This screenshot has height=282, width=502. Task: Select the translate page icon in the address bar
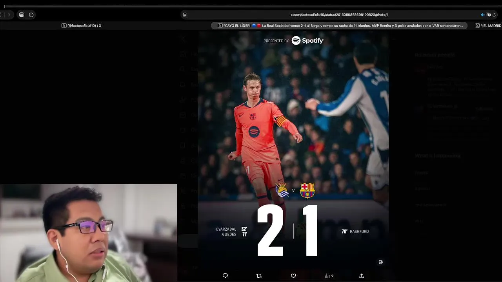(488, 14)
